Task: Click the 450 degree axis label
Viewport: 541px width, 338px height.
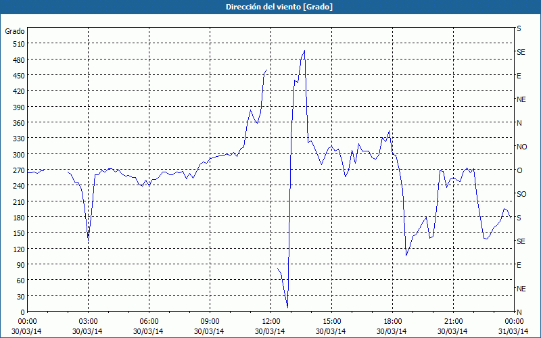Action: tap(19, 76)
